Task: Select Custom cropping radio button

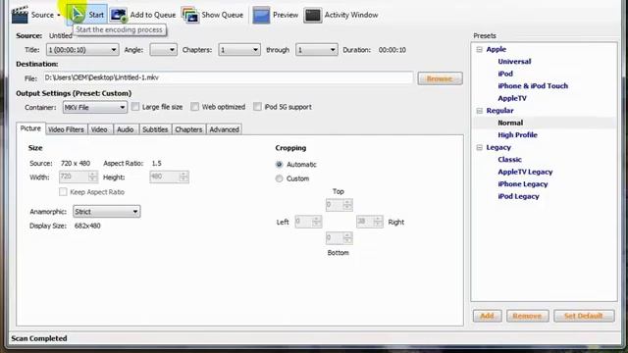Action: tap(279, 178)
